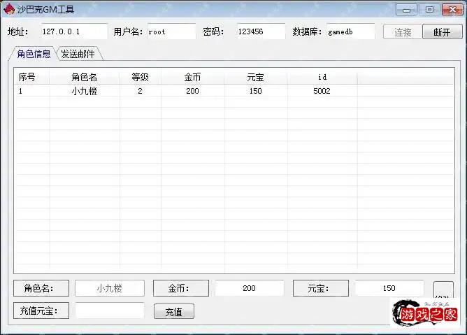This screenshot has width=467, height=335.
Task: Click the 序号 column header
Action: [x=31, y=77]
